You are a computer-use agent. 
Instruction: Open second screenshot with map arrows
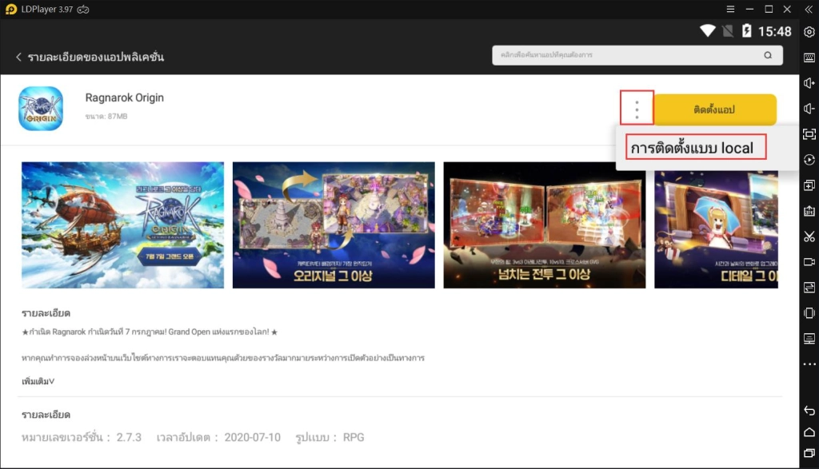pos(334,225)
